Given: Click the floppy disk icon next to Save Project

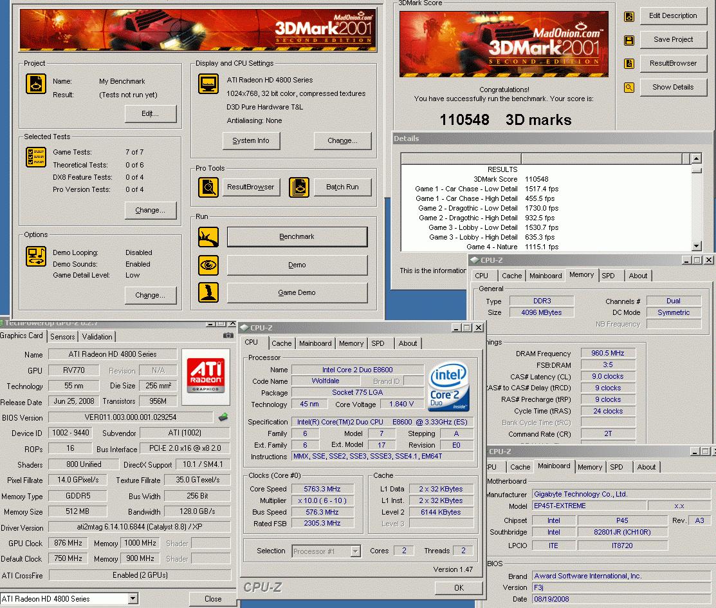Looking at the screenshot, I should pyautogui.click(x=629, y=41).
